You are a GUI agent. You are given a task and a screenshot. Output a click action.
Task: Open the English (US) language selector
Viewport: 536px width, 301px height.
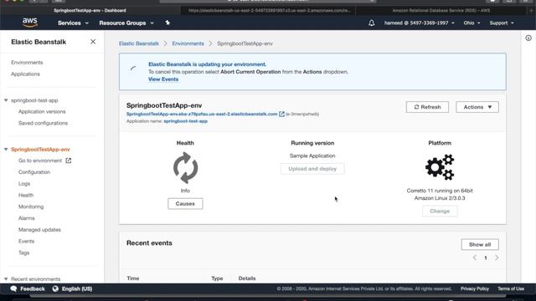click(x=73, y=289)
